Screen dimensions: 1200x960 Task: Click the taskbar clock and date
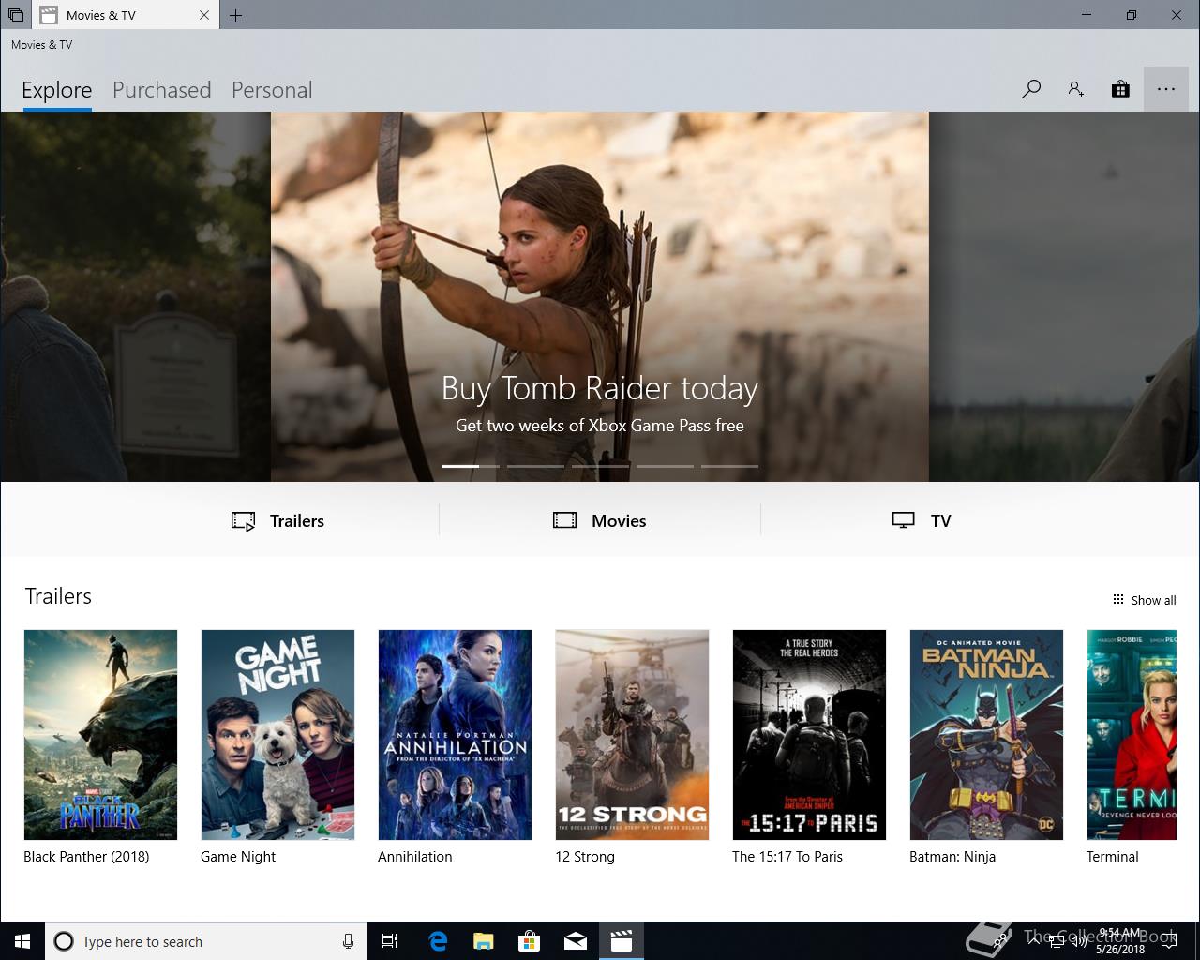(x=1119, y=941)
